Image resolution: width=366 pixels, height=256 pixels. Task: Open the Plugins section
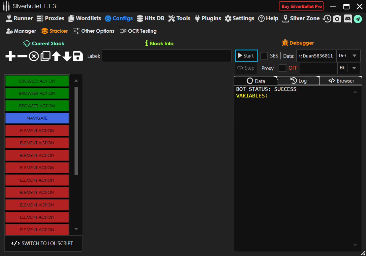coord(208,18)
